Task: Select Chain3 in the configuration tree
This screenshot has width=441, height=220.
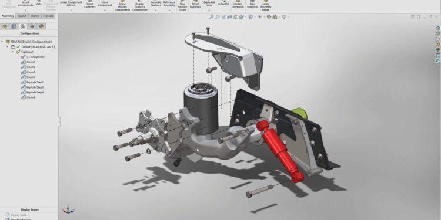Action: [x=28, y=72]
